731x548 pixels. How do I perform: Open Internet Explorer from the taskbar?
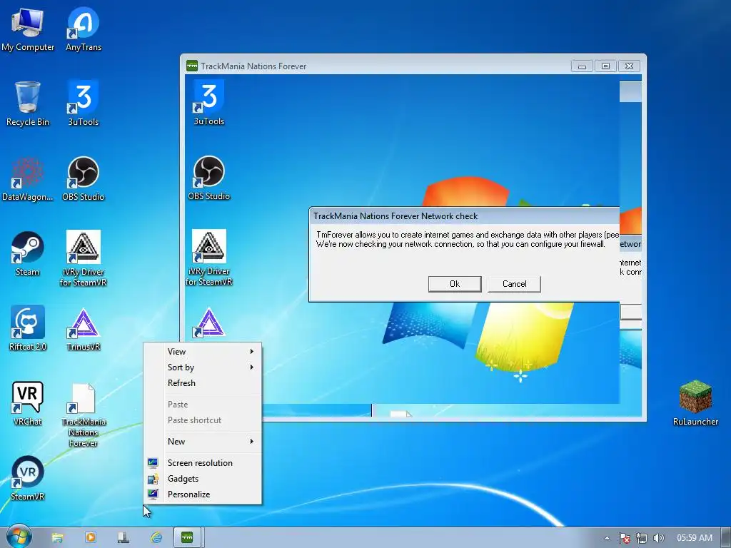point(156,537)
